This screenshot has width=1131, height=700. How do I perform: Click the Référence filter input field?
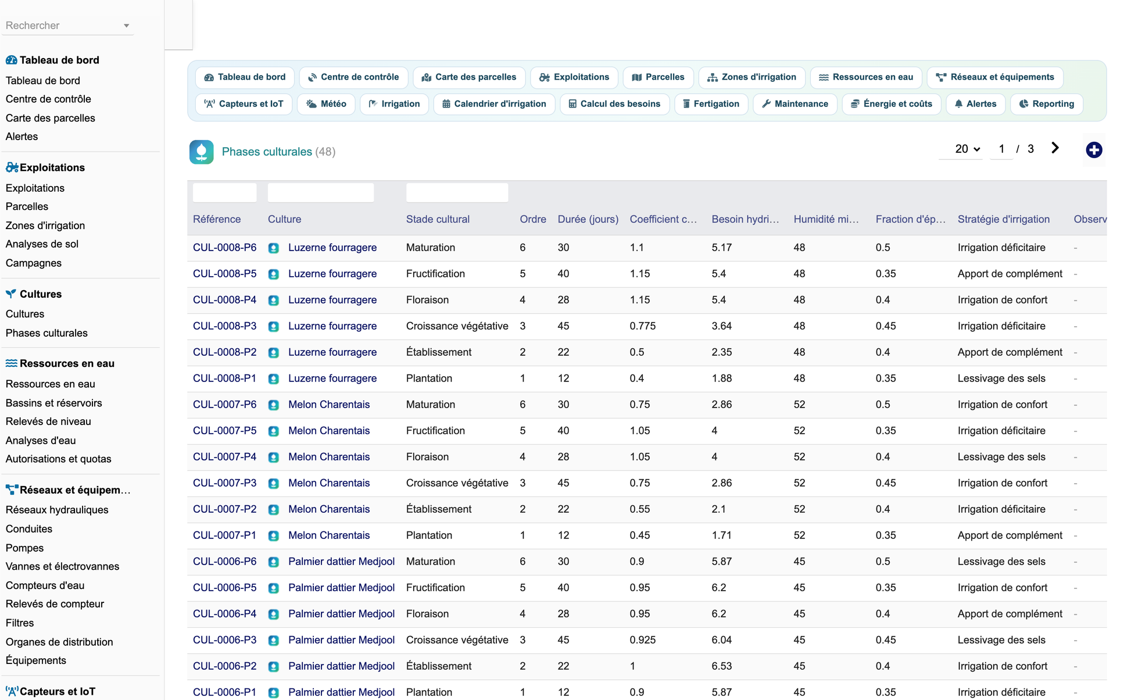(224, 192)
